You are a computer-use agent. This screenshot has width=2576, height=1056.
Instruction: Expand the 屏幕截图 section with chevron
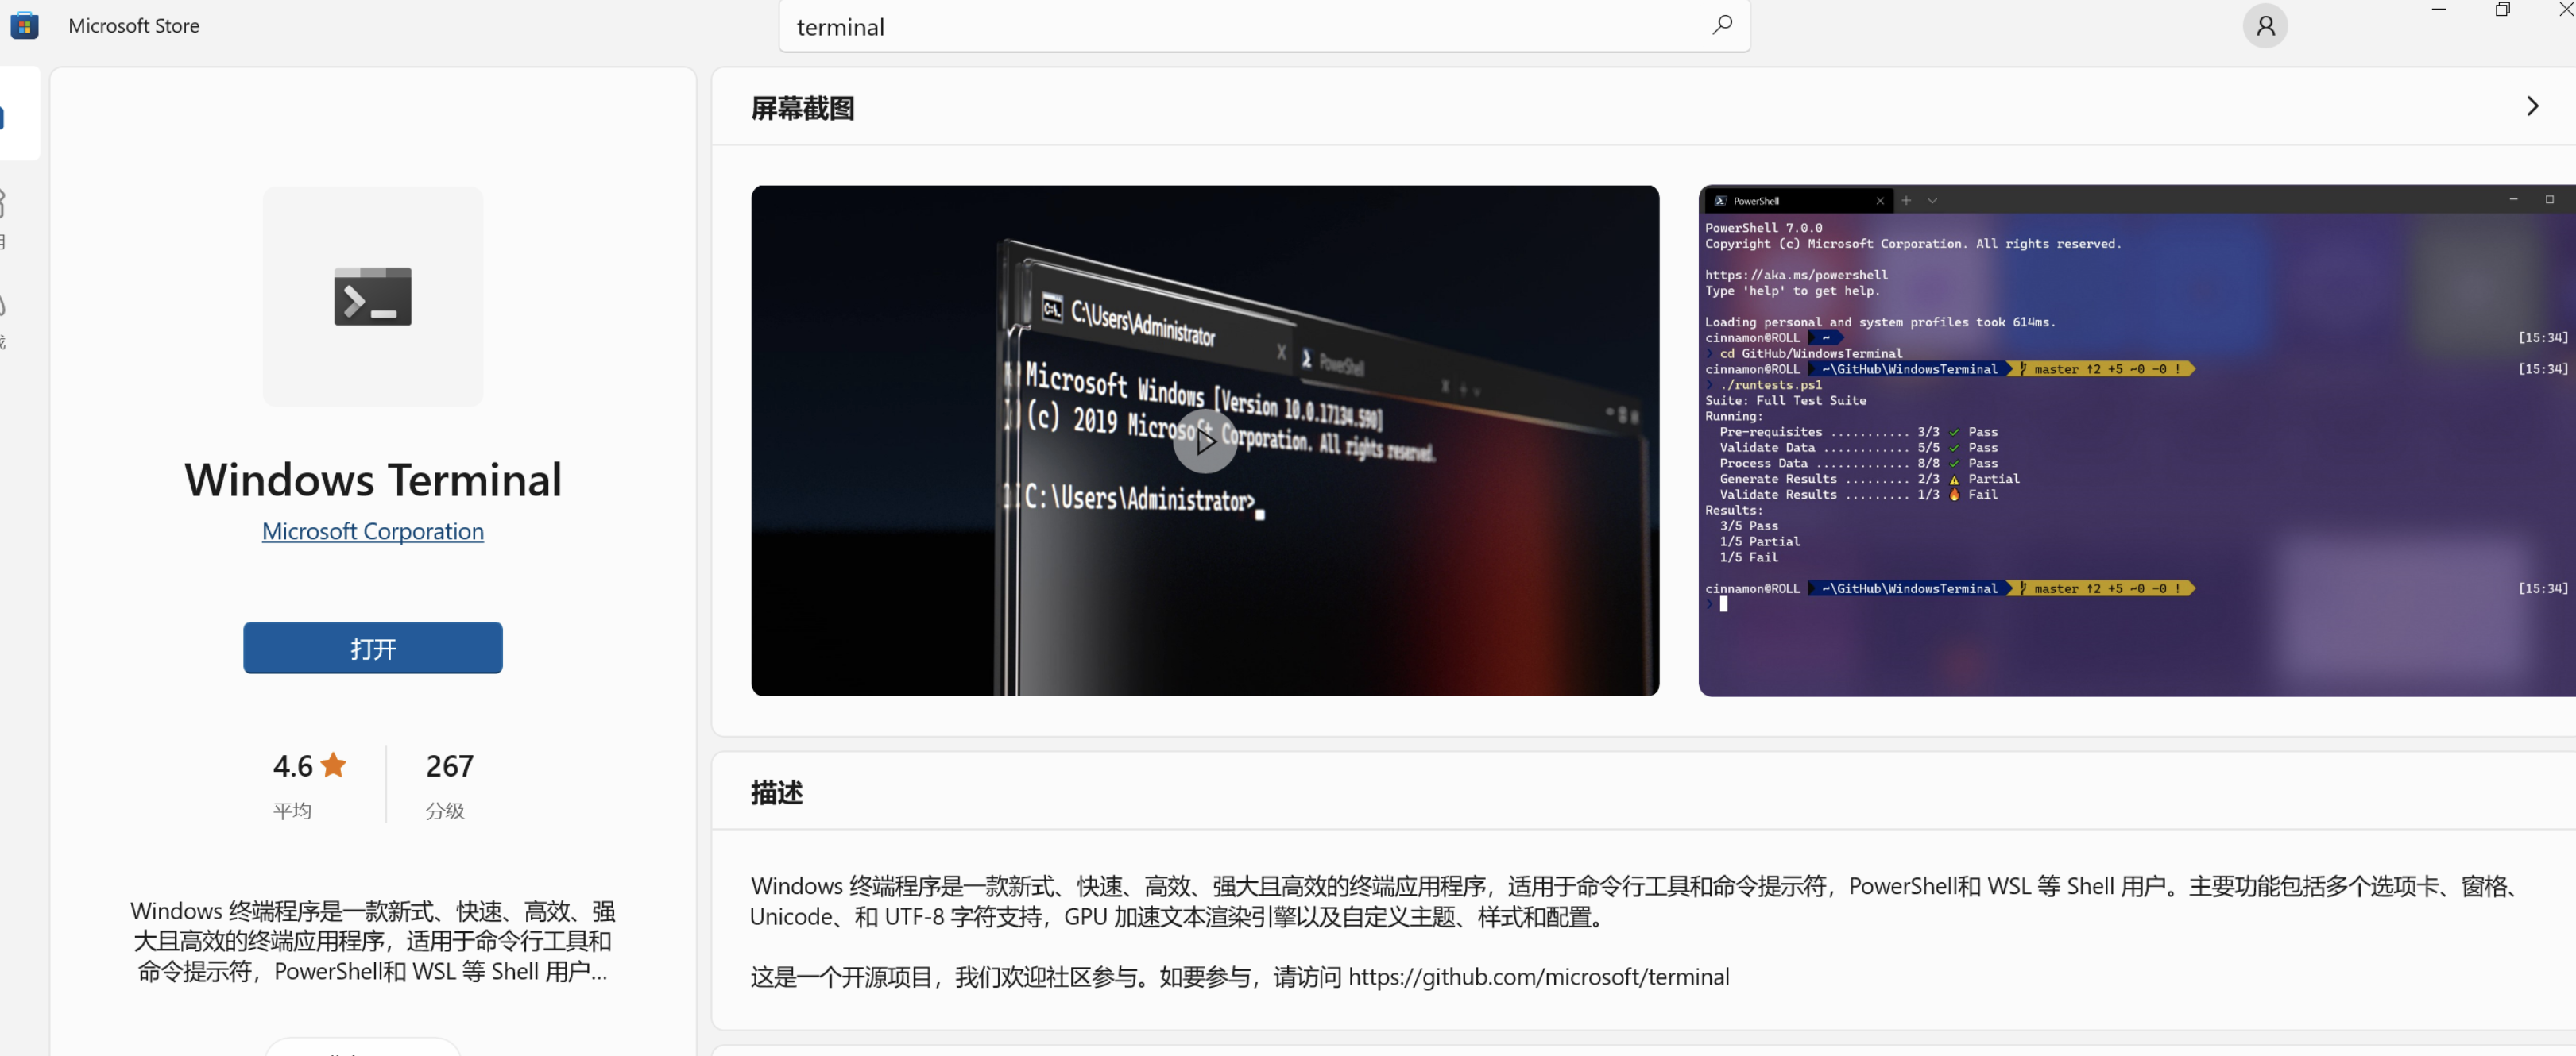point(2532,107)
